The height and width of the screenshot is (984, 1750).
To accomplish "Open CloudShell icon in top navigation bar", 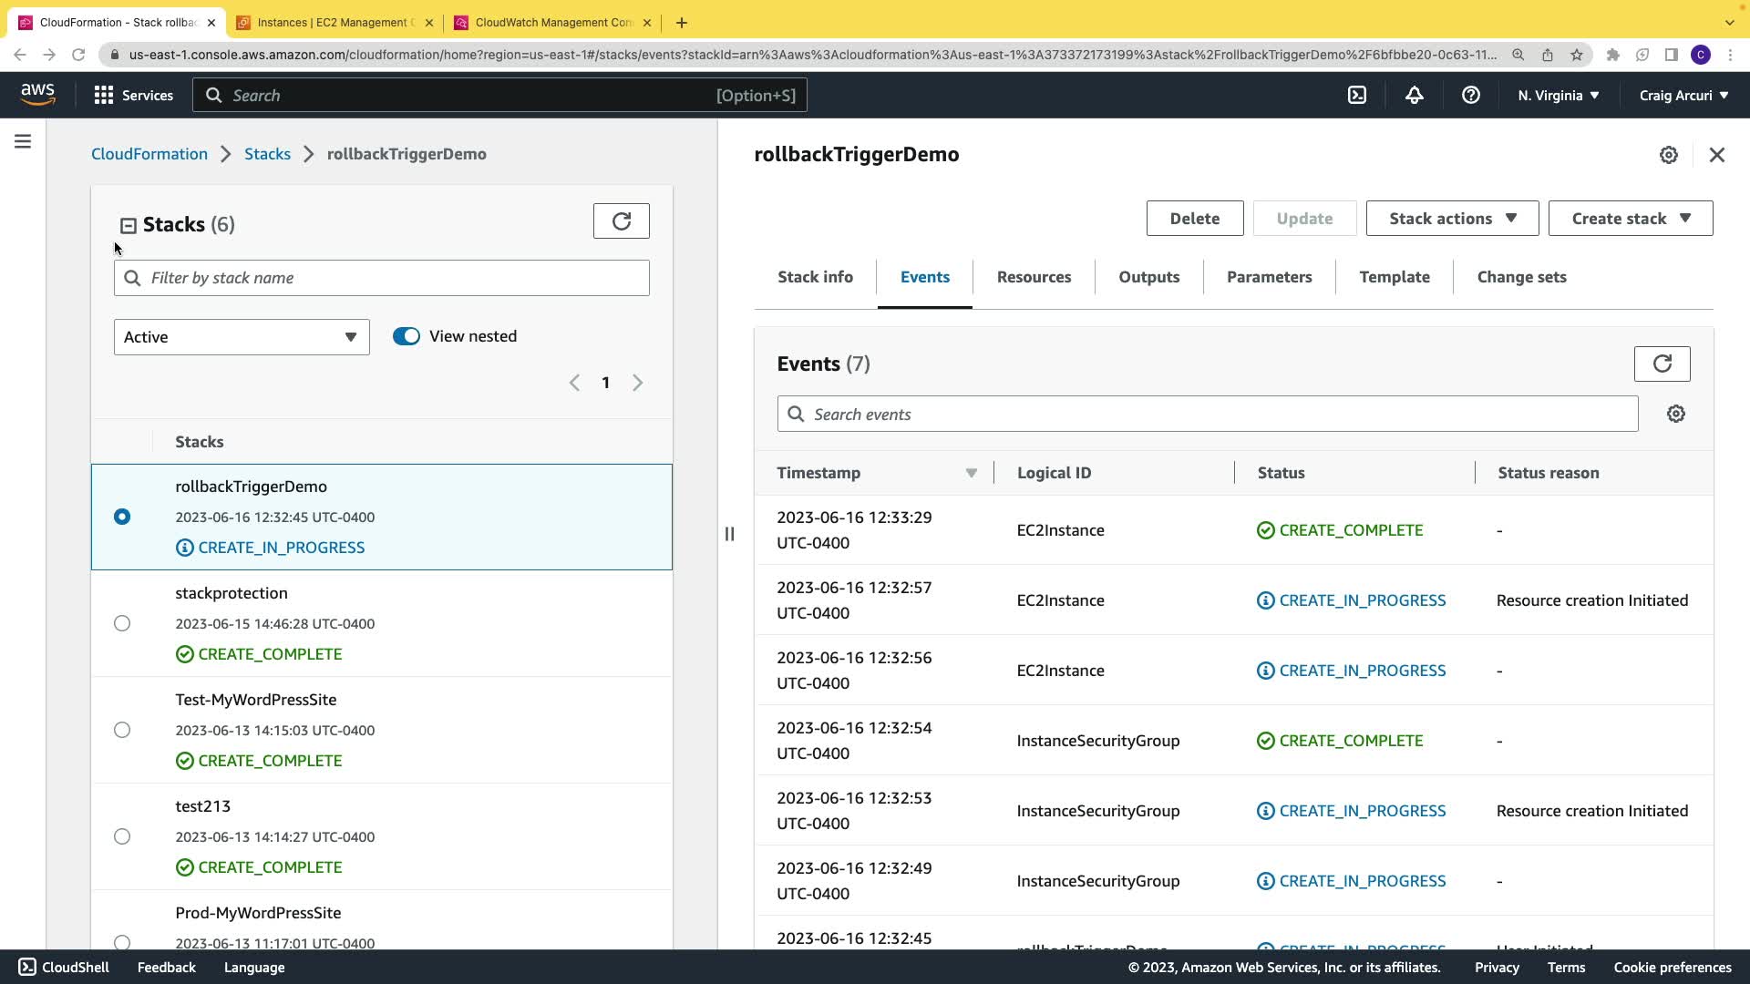I will (x=1357, y=95).
